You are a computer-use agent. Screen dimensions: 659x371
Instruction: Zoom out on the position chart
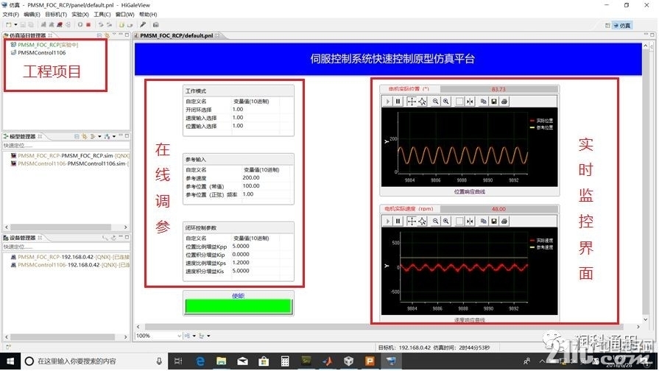[x=435, y=102]
